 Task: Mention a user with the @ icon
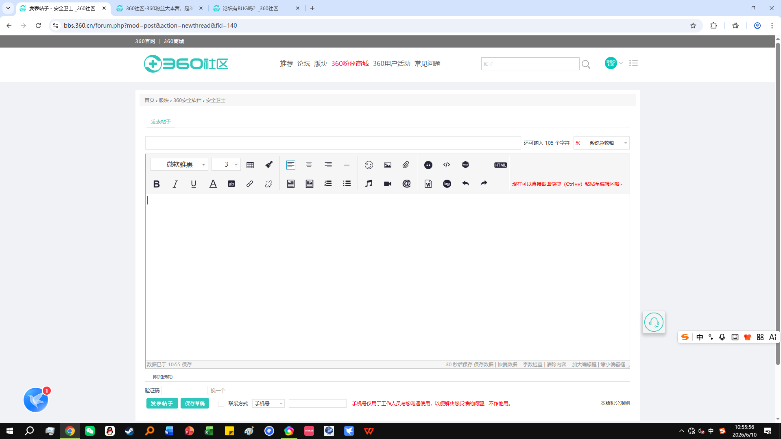pos(406,184)
